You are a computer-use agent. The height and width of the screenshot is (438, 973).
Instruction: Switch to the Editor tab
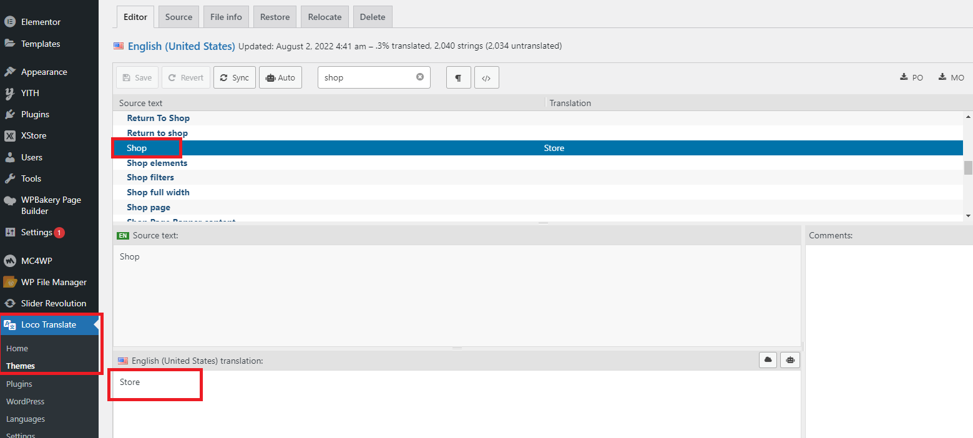tap(135, 17)
